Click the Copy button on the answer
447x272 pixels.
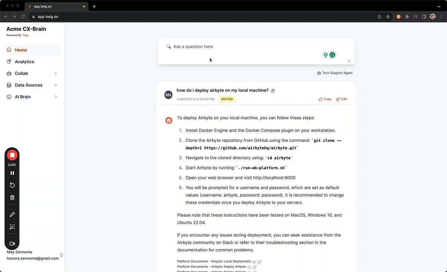pyautogui.click(x=325, y=99)
